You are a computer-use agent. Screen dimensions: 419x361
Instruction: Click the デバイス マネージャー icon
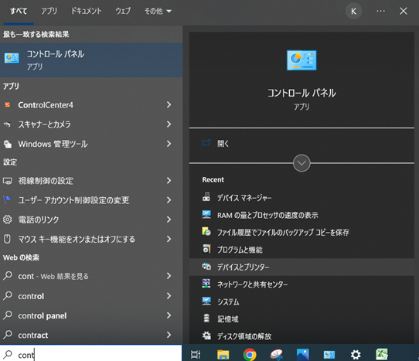click(x=206, y=197)
